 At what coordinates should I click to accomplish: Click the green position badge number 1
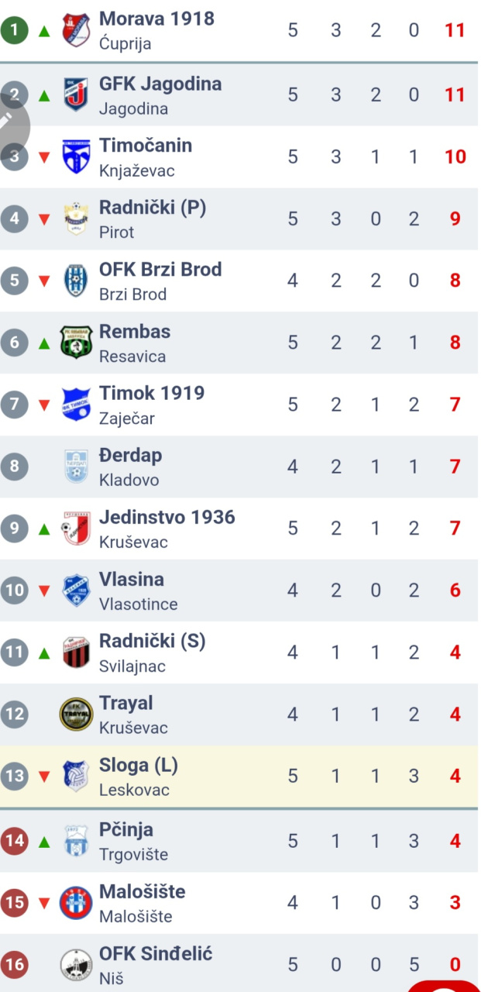(14, 30)
